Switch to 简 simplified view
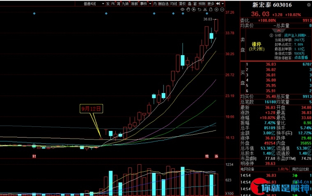The image size is (312, 196). (119, 4)
